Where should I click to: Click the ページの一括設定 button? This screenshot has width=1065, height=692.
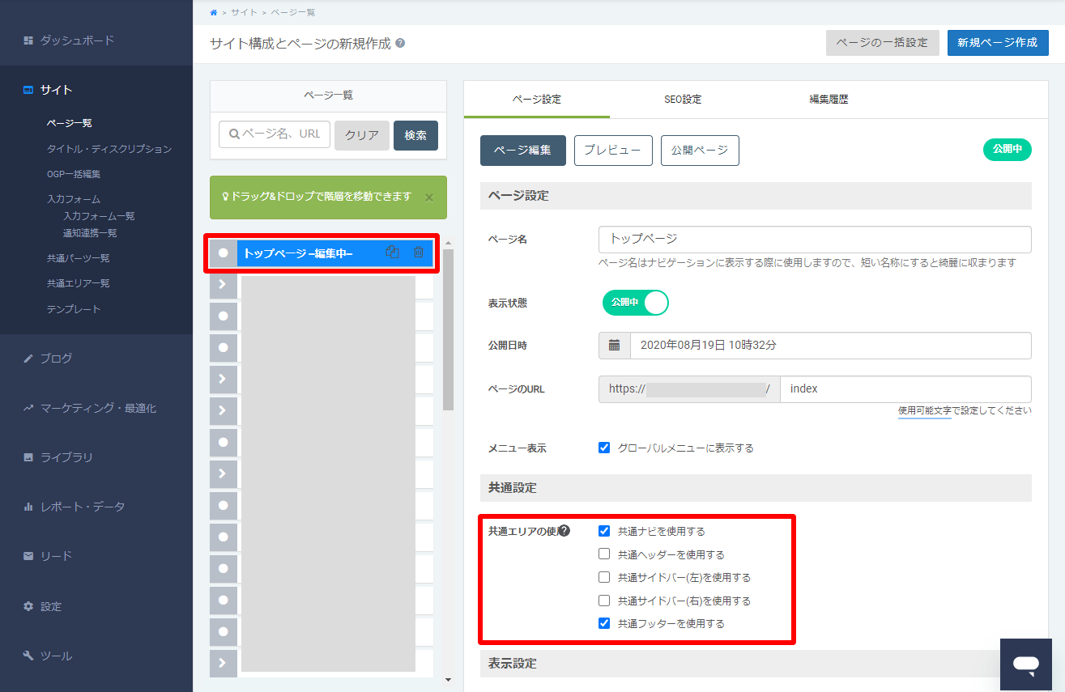(x=882, y=43)
